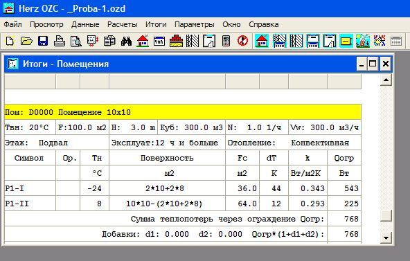
Task: Click the scroll down arrow of results window
Action: tap(386, 237)
